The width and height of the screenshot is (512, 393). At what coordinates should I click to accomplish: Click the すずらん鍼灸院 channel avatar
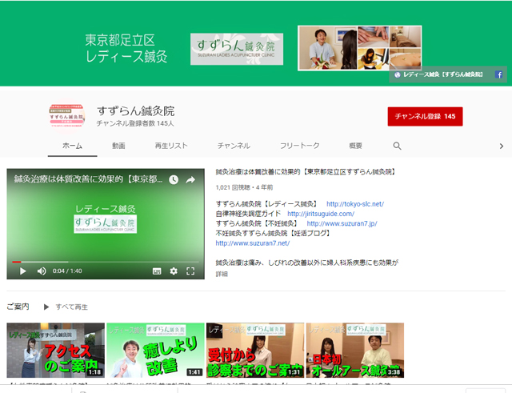[x=67, y=116]
